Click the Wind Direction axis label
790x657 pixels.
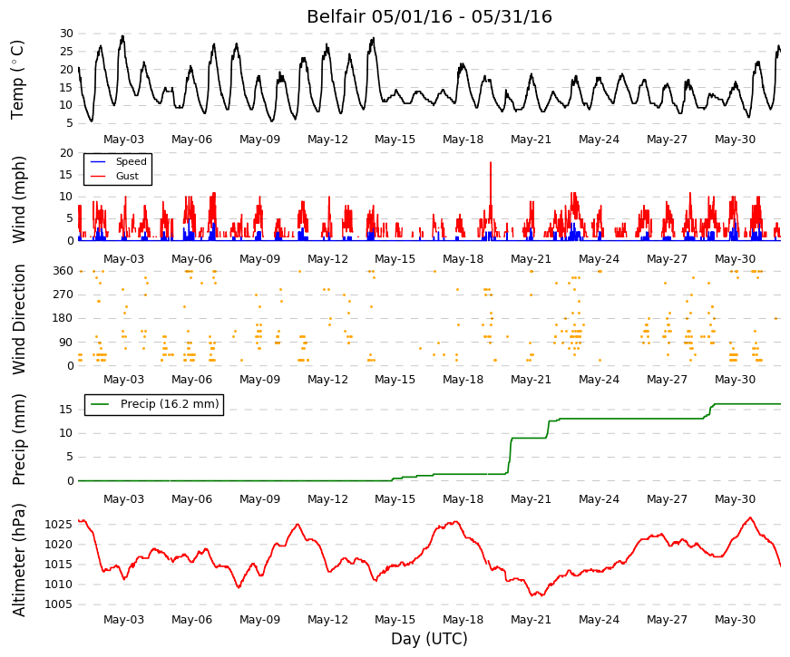click(x=18, y=319)
